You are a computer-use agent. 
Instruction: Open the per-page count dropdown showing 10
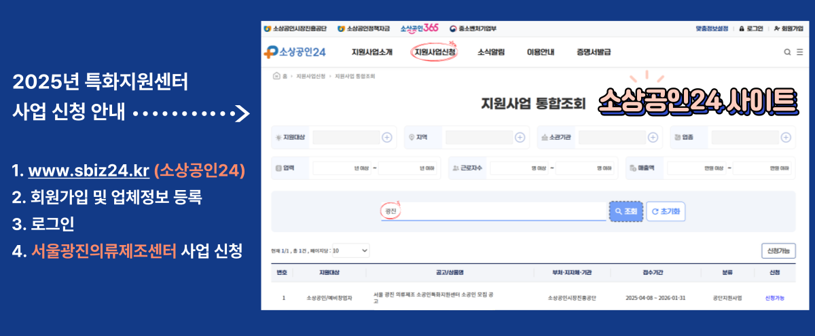[x=351, y=250]
